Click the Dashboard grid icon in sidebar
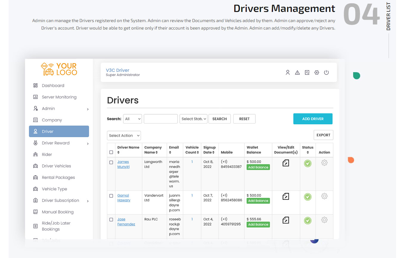Viewport: 405px width, 258px height. (x=35, y=86)
